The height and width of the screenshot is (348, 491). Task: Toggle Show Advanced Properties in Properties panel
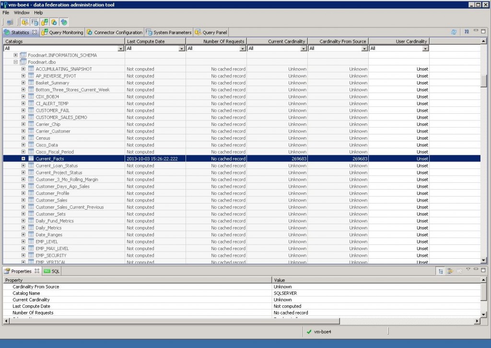tap(450, 271)
